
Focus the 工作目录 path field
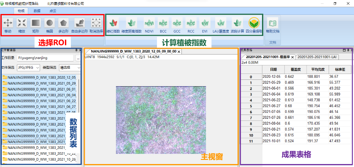click(x=46, y=58)
